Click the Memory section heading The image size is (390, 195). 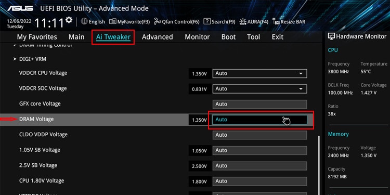(339, 134)
